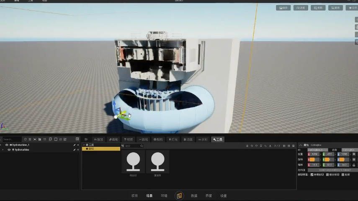Image resolution: width=358 pixels, height=201 pixels.
Task: Click the lock icon in the tools panel toolbar
Action: [247, 146]
